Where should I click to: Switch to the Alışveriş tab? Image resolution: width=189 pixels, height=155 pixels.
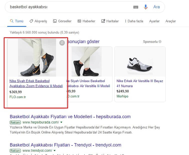point(38,21)
